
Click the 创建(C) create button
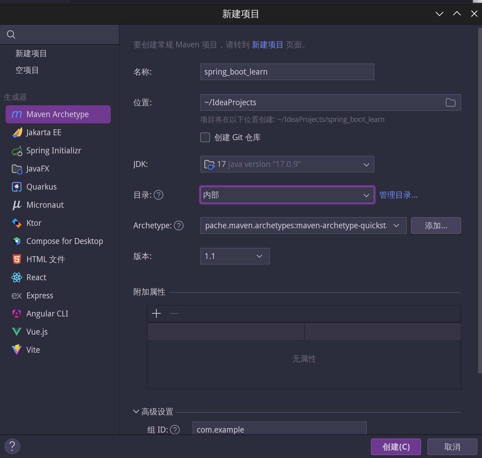(x=396, y=447)
